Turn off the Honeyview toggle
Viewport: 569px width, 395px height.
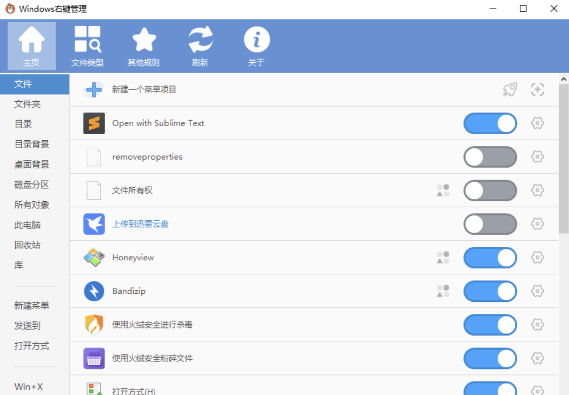[490, 258]
